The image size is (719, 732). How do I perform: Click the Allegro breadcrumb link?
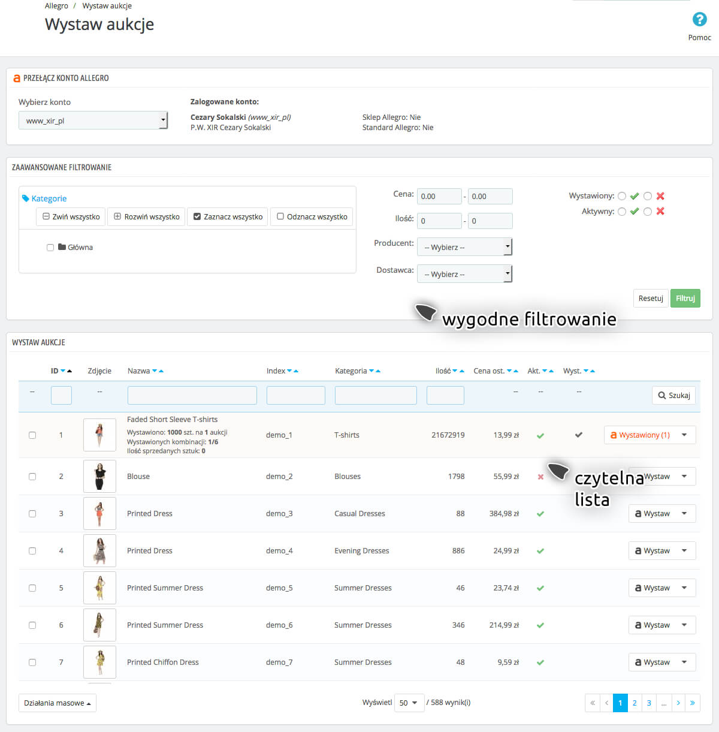click(x=56, y=6)
